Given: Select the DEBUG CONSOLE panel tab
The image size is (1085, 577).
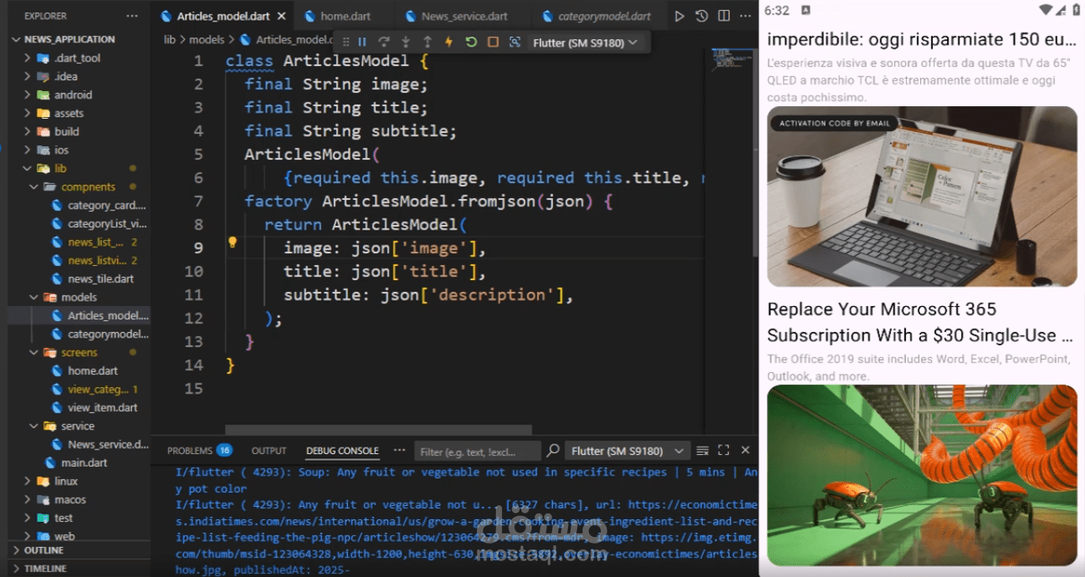Looking at the screenshot, I should pos(342,451).
